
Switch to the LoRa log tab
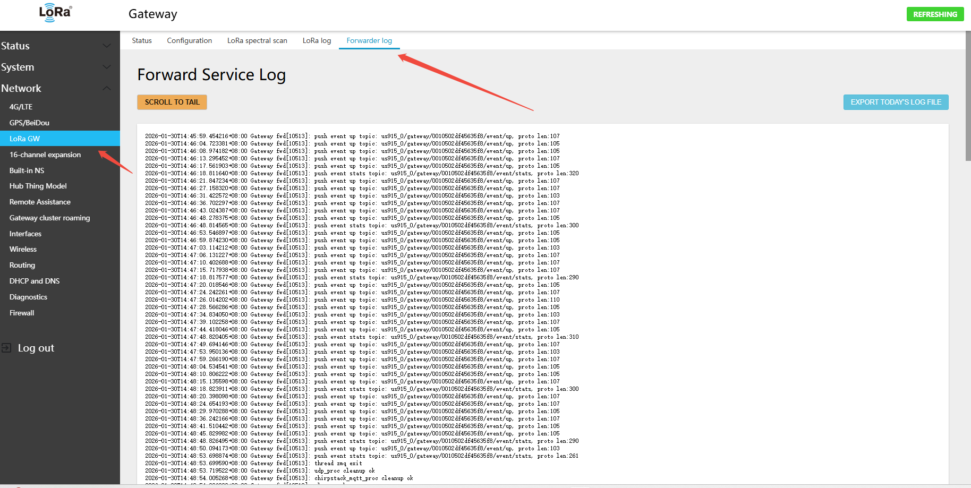point(317,40)
